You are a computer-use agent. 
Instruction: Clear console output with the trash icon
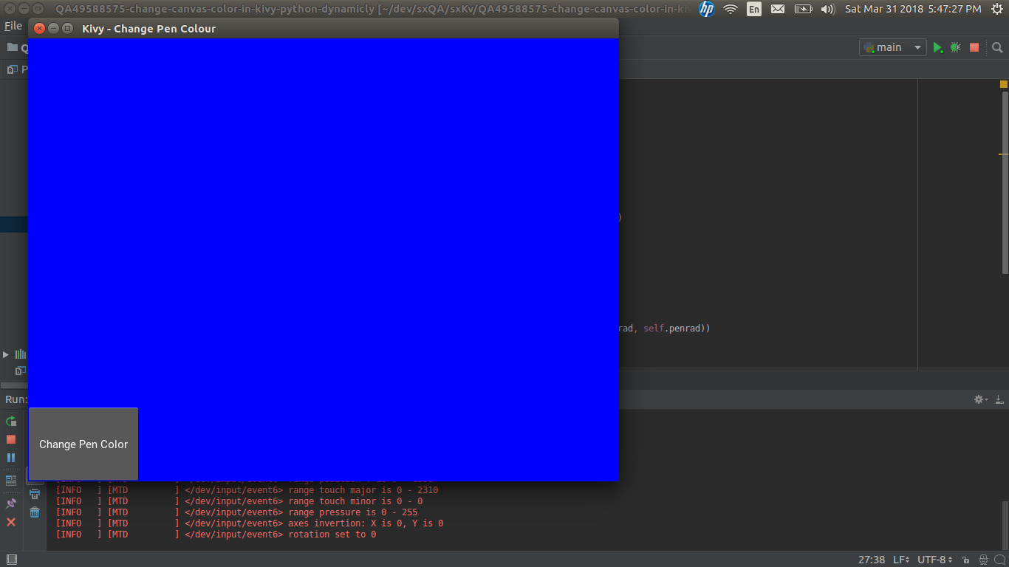34,512
